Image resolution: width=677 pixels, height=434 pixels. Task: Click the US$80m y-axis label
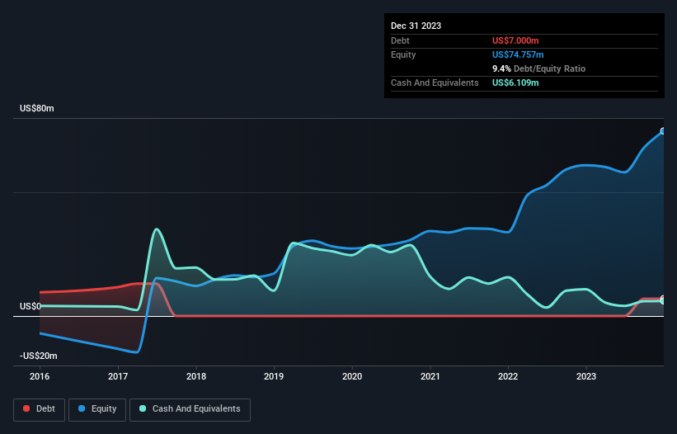point(37,108)
